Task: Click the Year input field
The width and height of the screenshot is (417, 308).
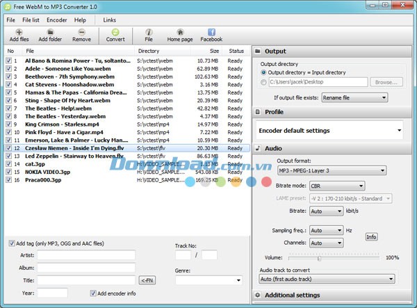Action: coord(52,293)
